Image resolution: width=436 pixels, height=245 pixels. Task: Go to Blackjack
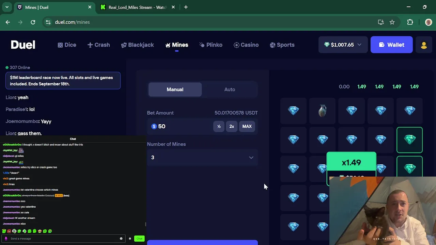pos(137,45)
